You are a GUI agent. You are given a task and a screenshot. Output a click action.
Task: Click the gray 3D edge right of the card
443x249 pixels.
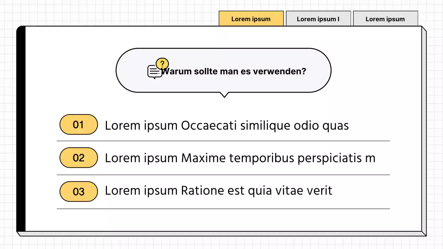(x=424, y=131)
